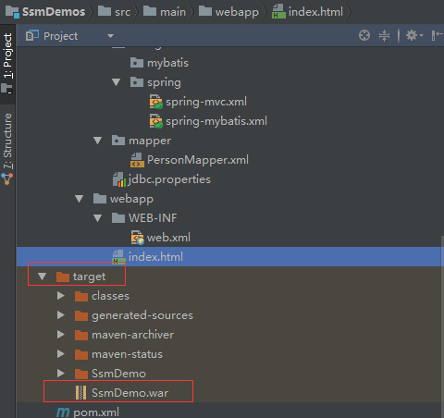Open the project panel settings gear

tap(413, 35)
